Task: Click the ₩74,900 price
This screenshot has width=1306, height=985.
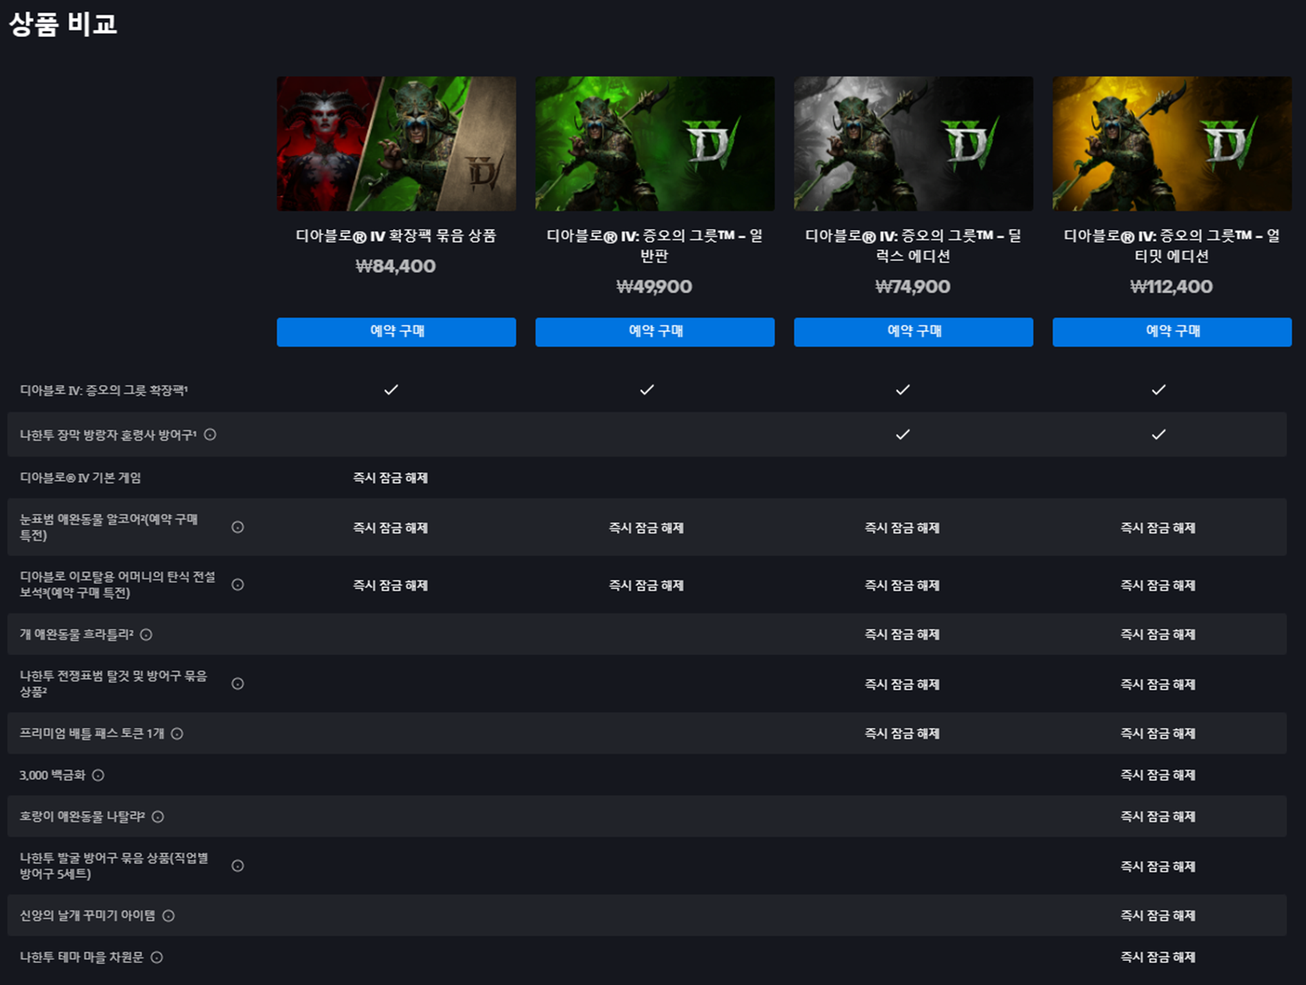Action: click(x=913, y=287)
